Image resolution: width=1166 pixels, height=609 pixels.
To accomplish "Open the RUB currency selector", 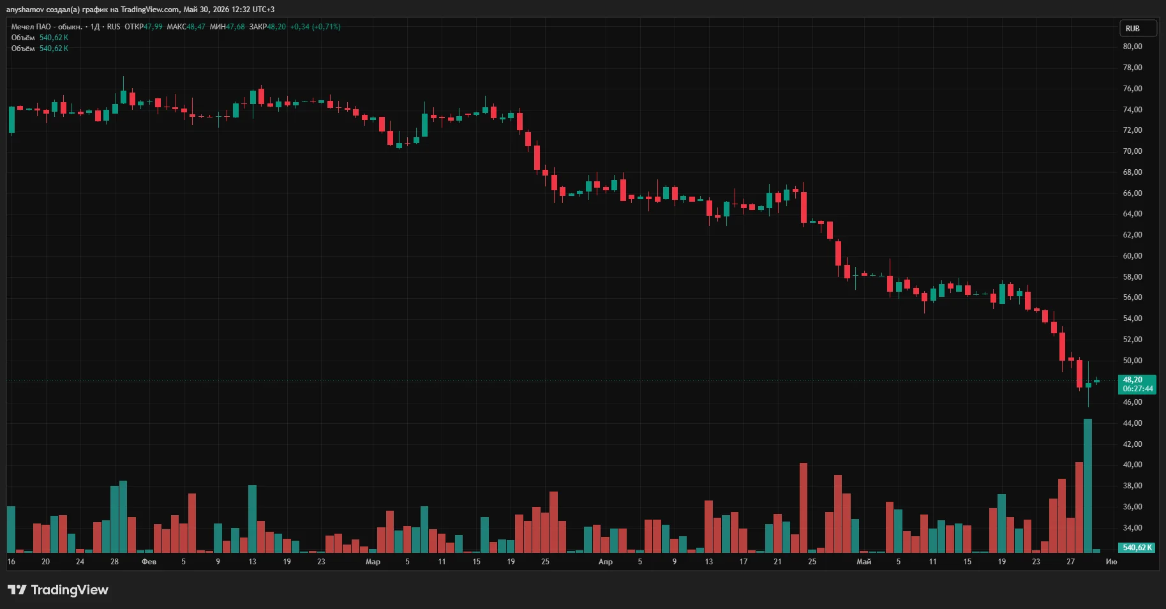I will 1138,28.
